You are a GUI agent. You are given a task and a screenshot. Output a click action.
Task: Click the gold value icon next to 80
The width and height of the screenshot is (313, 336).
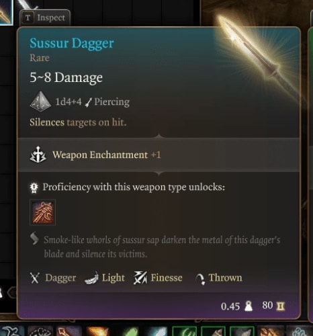point(281,306)
